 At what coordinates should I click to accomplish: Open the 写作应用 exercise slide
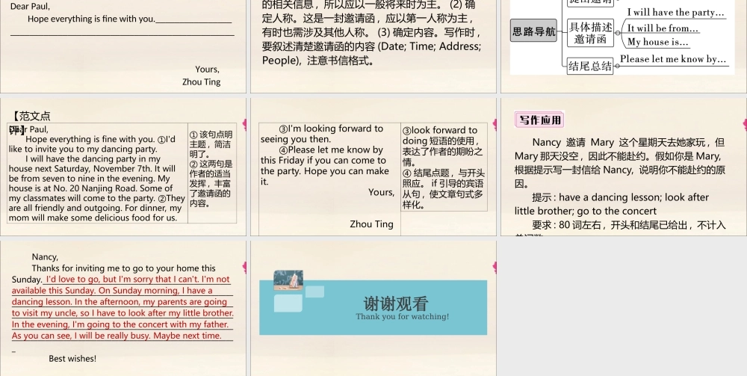click(x=624, y=167)
